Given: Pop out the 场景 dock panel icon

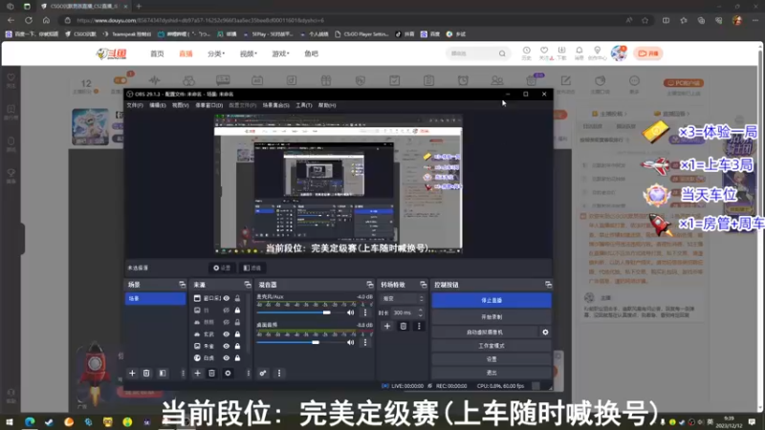Looking at the screenshot, I should pos(182,285).
